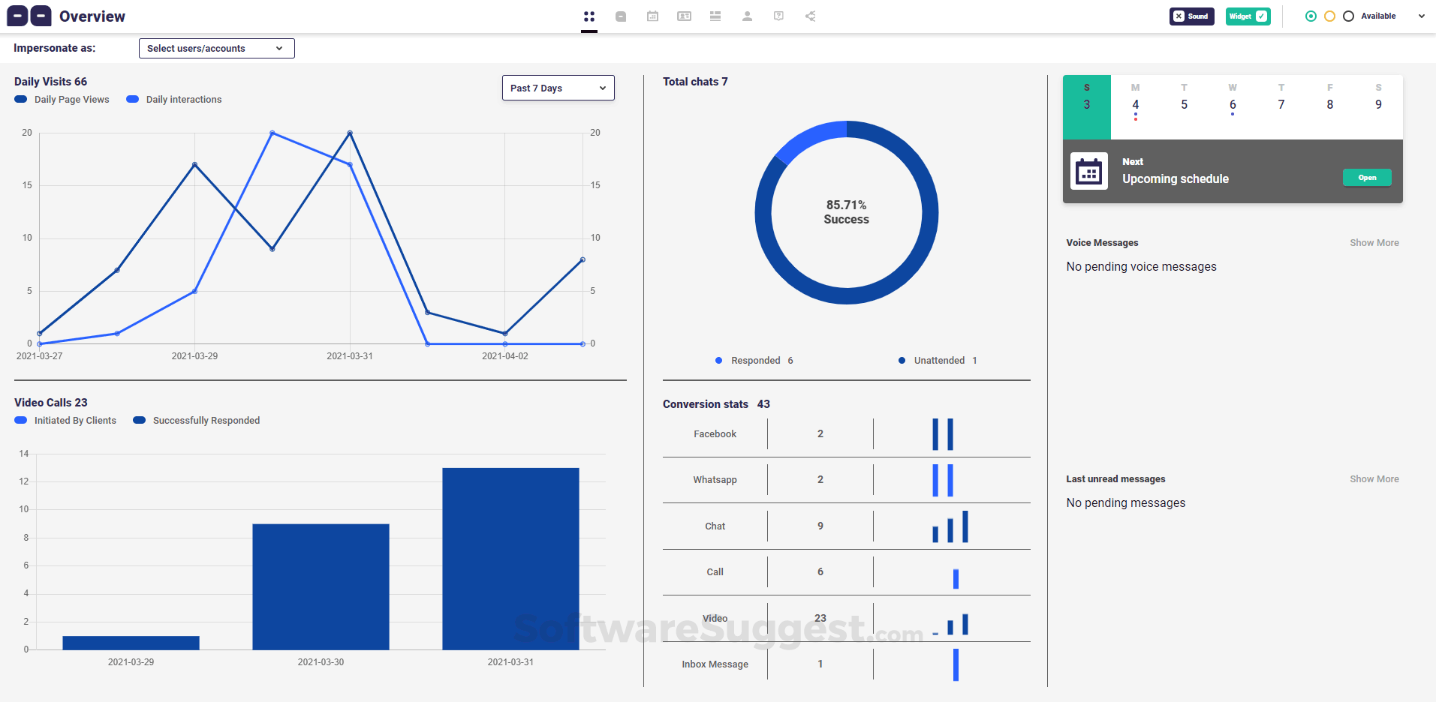Toggle the Widget checkbox off
This screenshot has width=1436, height=702.
(1248, 16)
